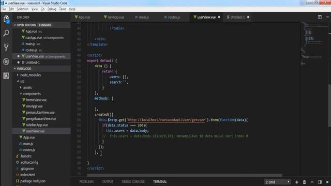Switch to the PROBLEMS panel tab
The width and height of the screenshot is (331, 186).
[x=86, y=181]
